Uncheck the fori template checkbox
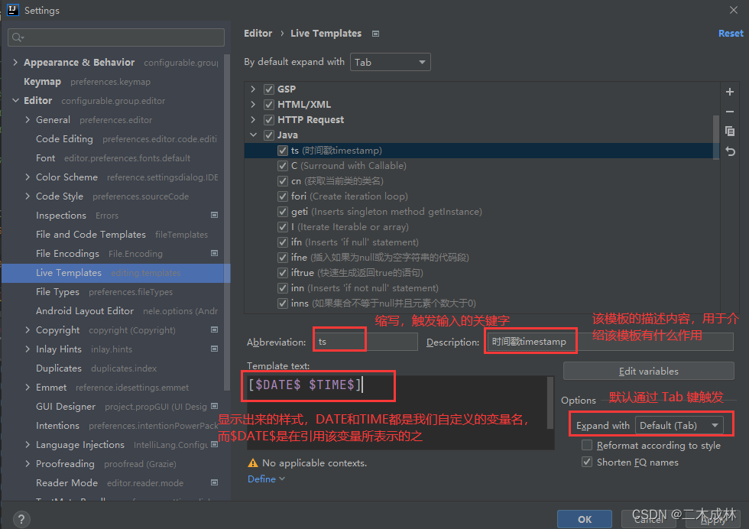The height and width of the screenshot is (529, 749). click(x=283, y=196)
